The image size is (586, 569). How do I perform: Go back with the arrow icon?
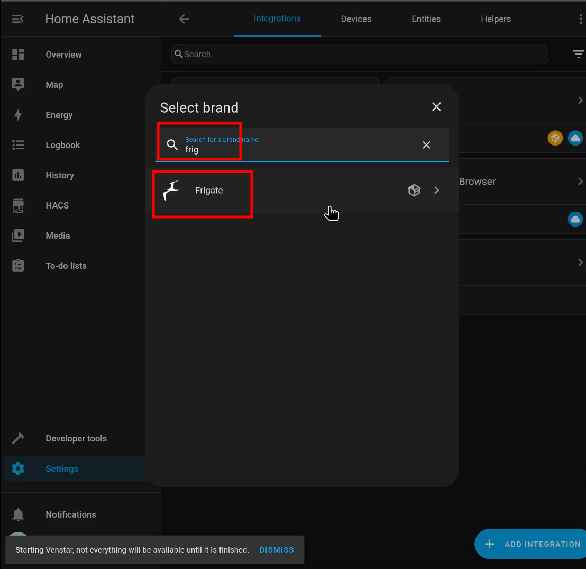pos(184,19)
